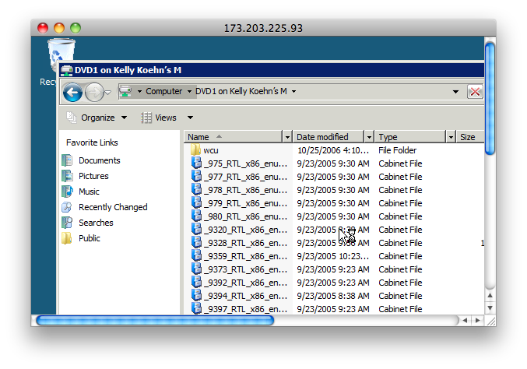Click the Searches sidebar icon

67,223
